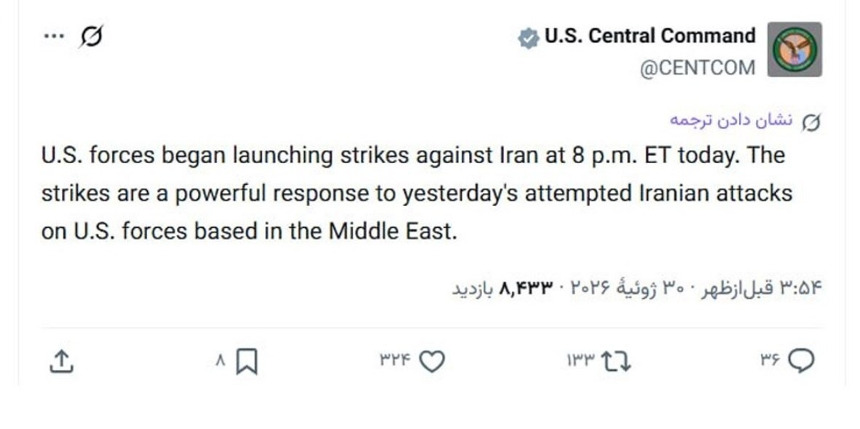Click the ۱۳۳ reposts count
Viewport: 860px width, 429px height.
[x=581, y=361]
